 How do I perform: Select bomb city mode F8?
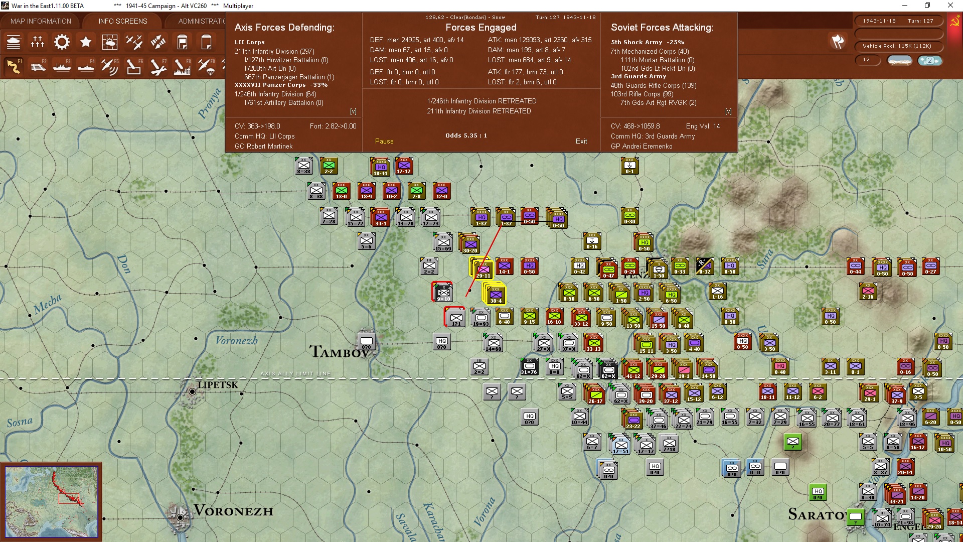[x=182, y=66]
